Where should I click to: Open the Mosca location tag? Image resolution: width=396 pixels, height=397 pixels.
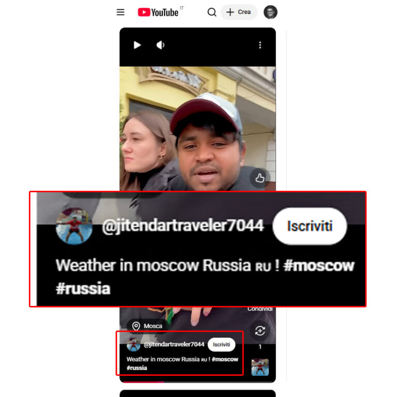(x=148, y=326)
